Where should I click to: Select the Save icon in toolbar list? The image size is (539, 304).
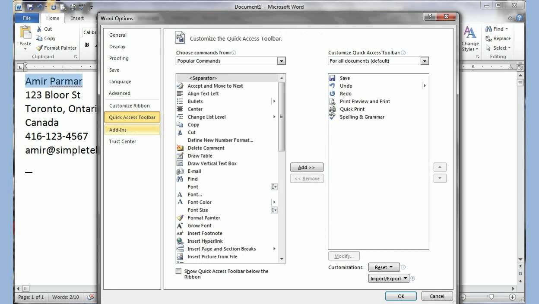pyautogui.click(x=332, y=78)
